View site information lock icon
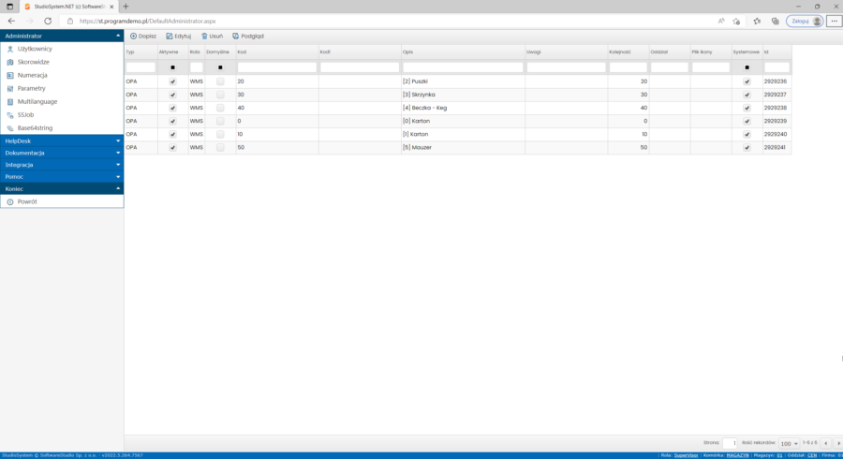The width and height of the screenshot is (843, 459). pyautogui.click(x=70, y=21)
